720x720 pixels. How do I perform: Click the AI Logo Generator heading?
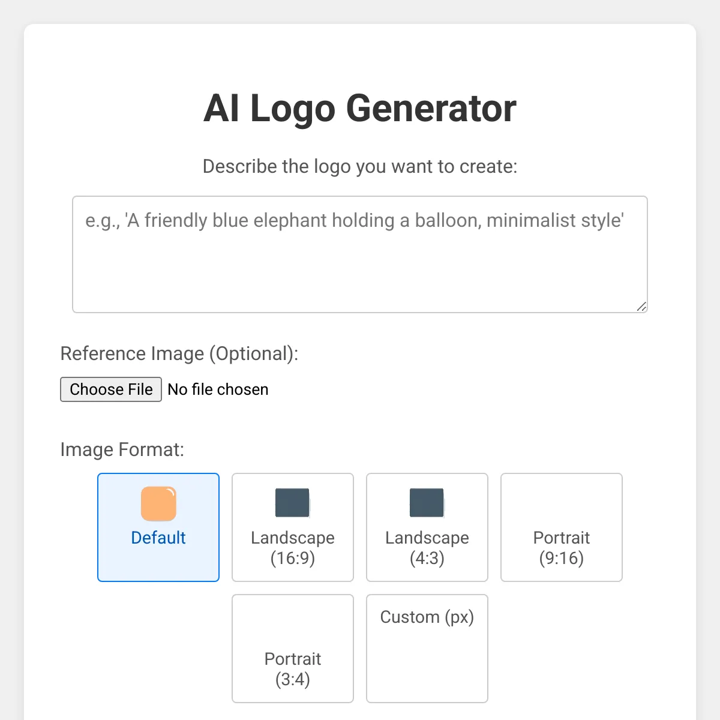pyautogui.click(x=359, y=108)
